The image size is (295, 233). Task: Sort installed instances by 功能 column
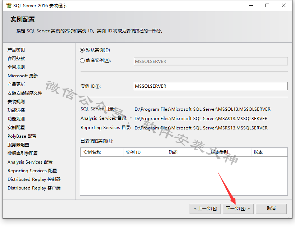187,152
